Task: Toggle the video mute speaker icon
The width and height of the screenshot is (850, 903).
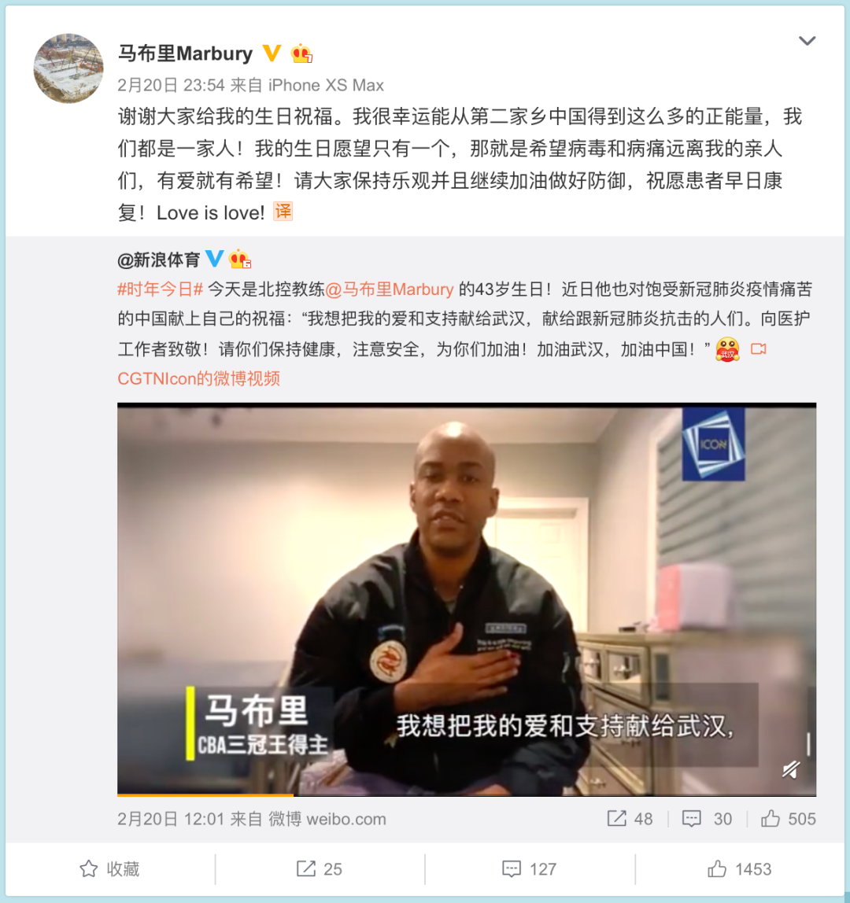Action: [x=791, y=769]
